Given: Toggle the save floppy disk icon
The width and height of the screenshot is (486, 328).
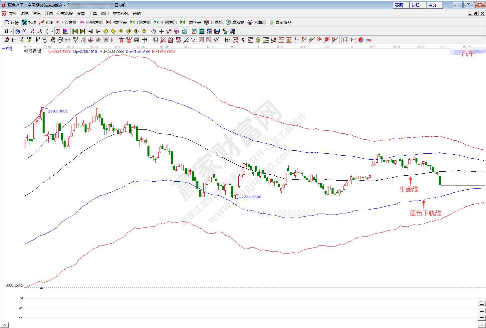Looking at the screenshot, I should click(217, 31).
